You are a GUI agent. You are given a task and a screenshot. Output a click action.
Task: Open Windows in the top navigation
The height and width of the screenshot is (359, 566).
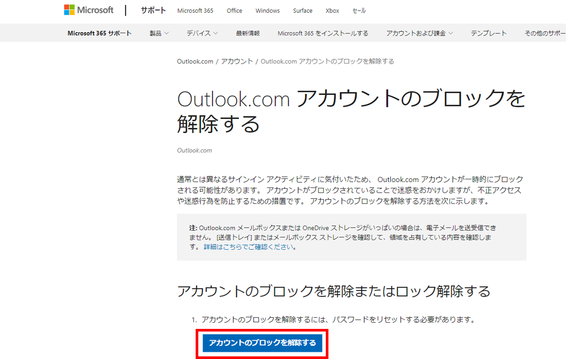click(268, 11)
